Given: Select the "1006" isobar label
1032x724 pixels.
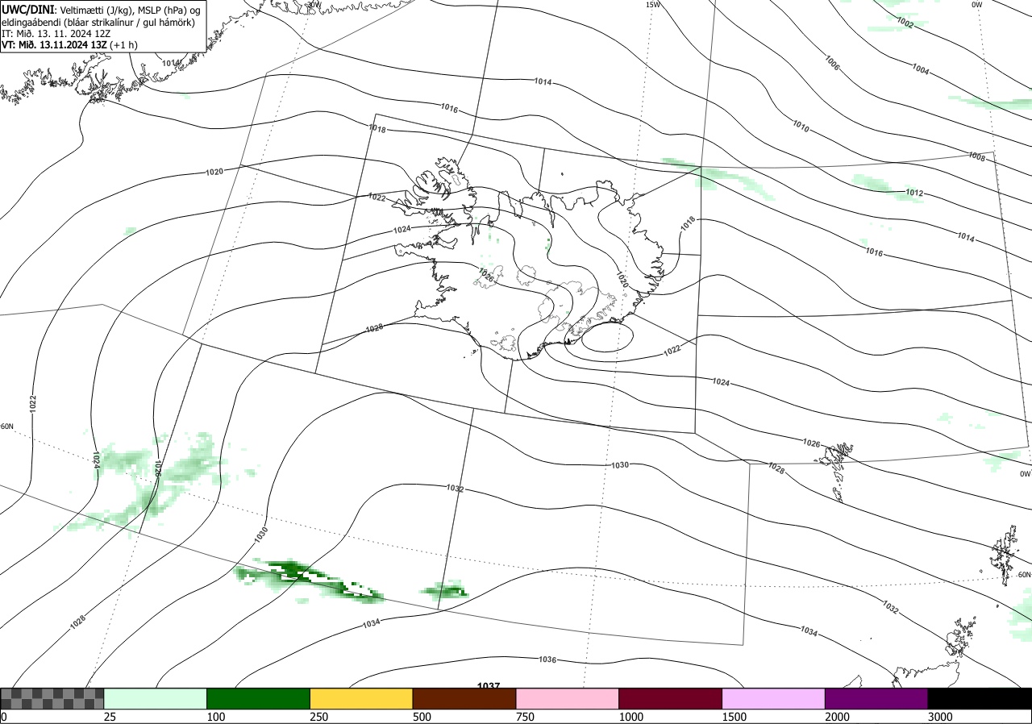Looking at the screenshot, I should click(832, 62).
